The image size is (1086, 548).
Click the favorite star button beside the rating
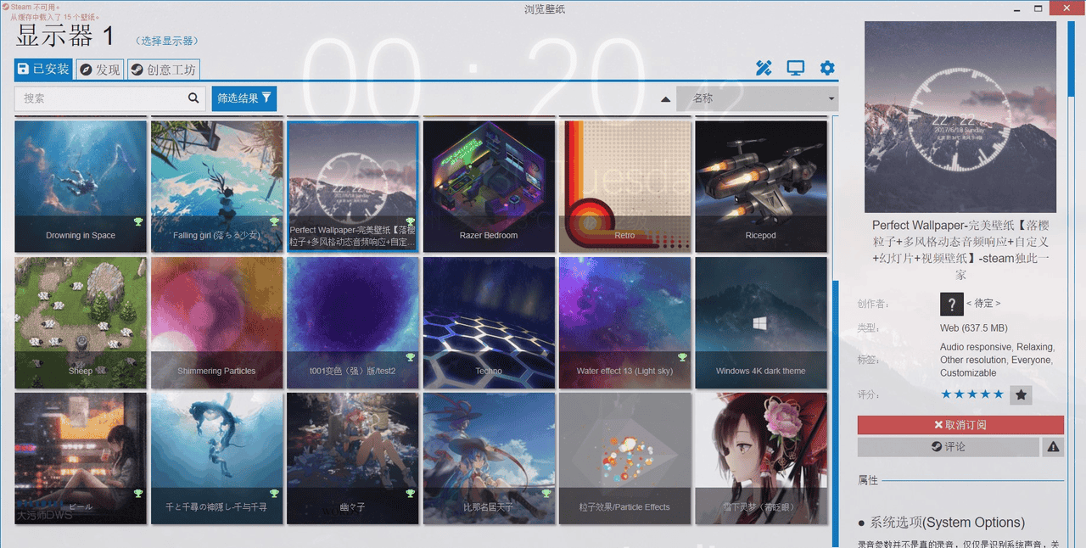(1022, 394)
